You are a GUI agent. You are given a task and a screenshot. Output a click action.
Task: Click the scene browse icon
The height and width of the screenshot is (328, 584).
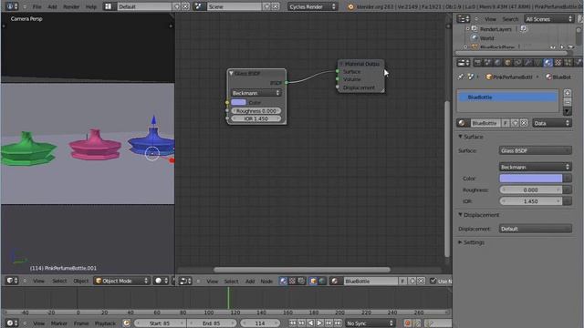199,6
